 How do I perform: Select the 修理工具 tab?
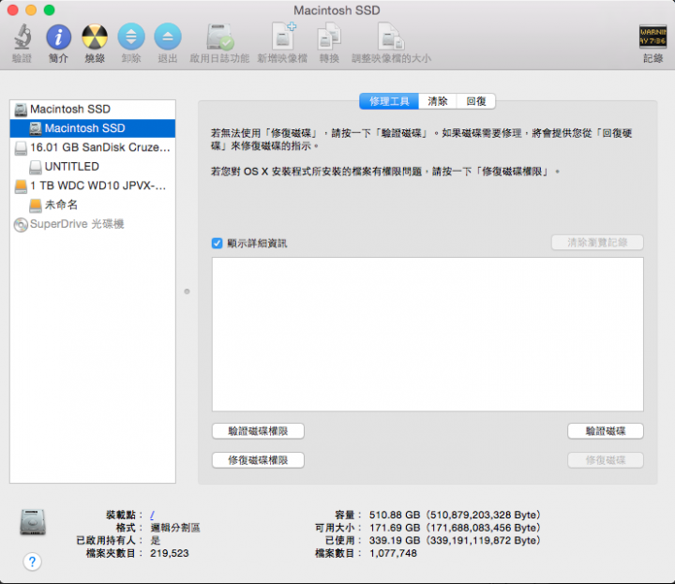click(389, 101)
